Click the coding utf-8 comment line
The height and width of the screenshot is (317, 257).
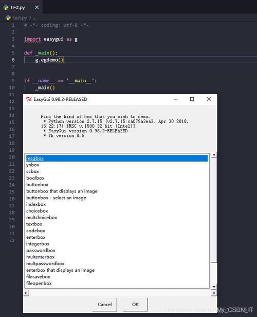(57, 25)
